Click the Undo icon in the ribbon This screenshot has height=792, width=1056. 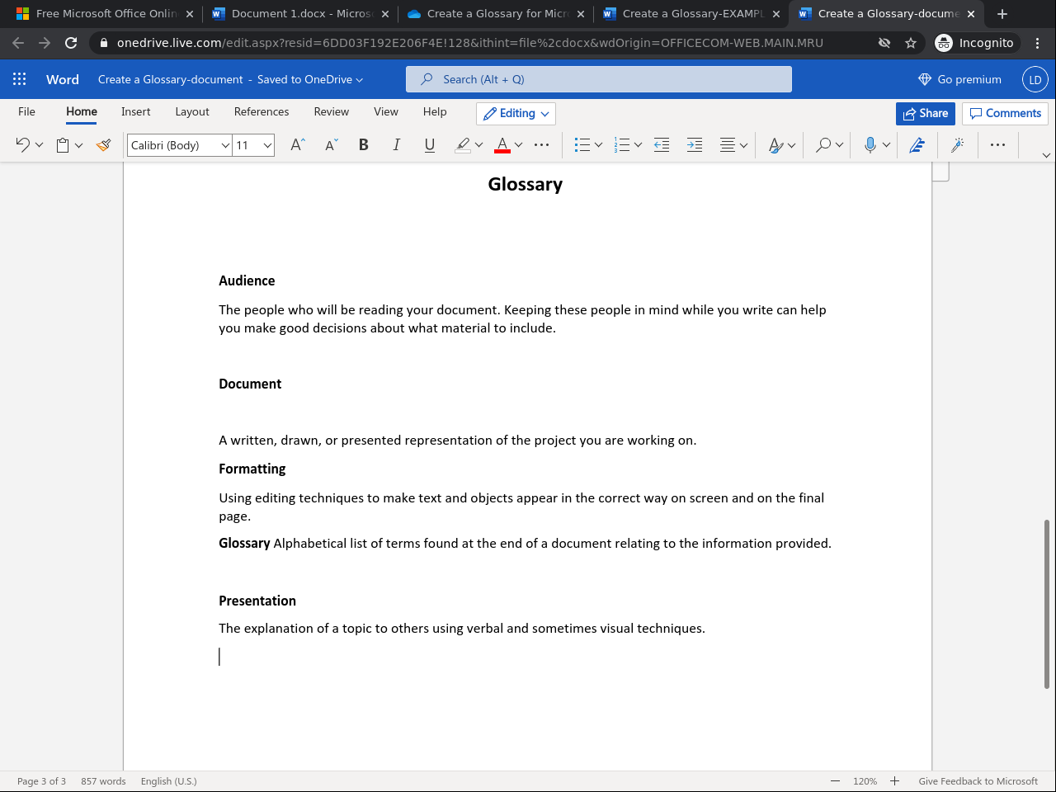point(22,145)
